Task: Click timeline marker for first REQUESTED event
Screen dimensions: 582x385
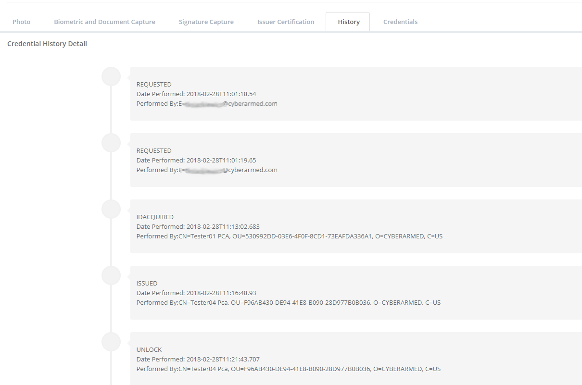Action: pyautogui.click(x=111, y=76)
